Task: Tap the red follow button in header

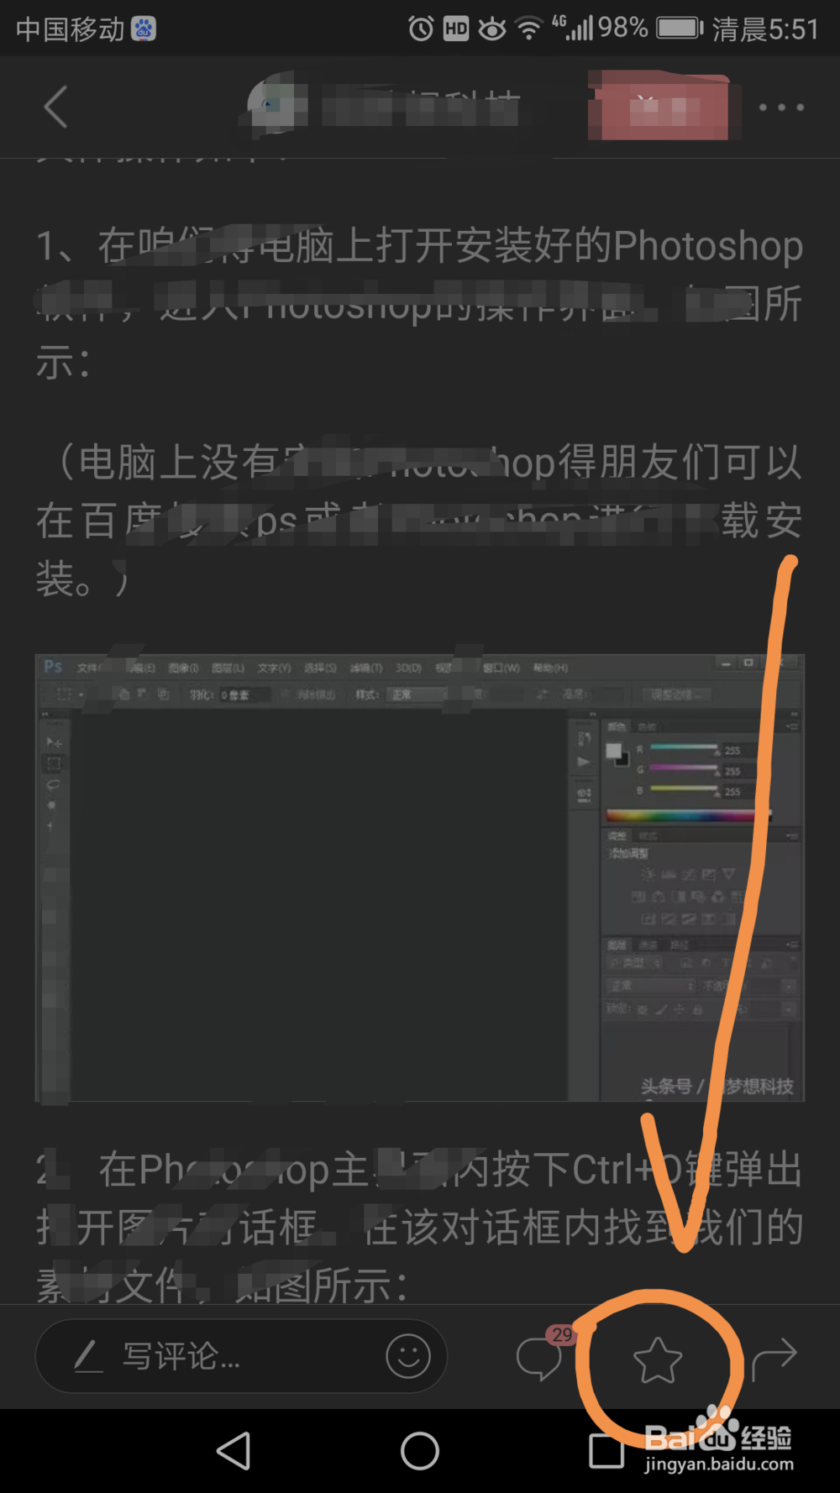Action: (659, 107)
